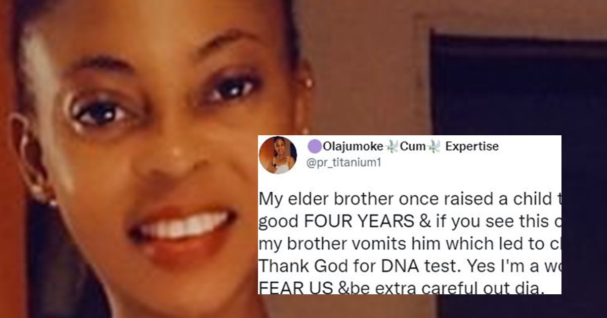Click the earring on the photo's left ear
The image size is (607, 318).
[x=37, y=198]
